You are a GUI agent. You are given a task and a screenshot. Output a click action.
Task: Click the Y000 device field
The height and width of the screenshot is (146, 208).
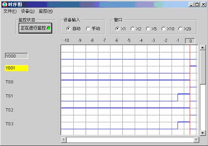click(17, 56)
